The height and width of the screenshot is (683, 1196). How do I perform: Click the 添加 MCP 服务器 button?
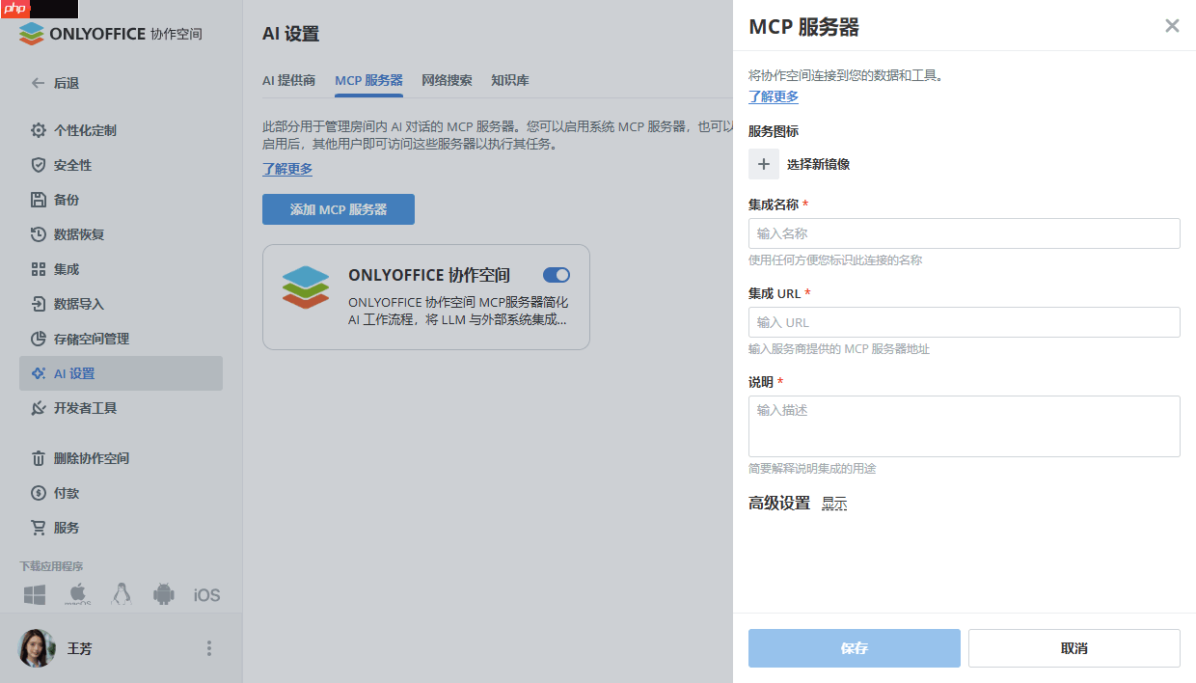338,209
